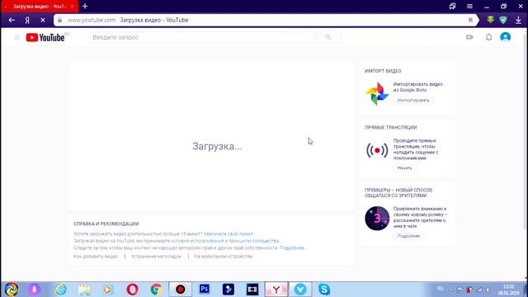Click the site lock icon in address bar

click(x=59, y=20)
